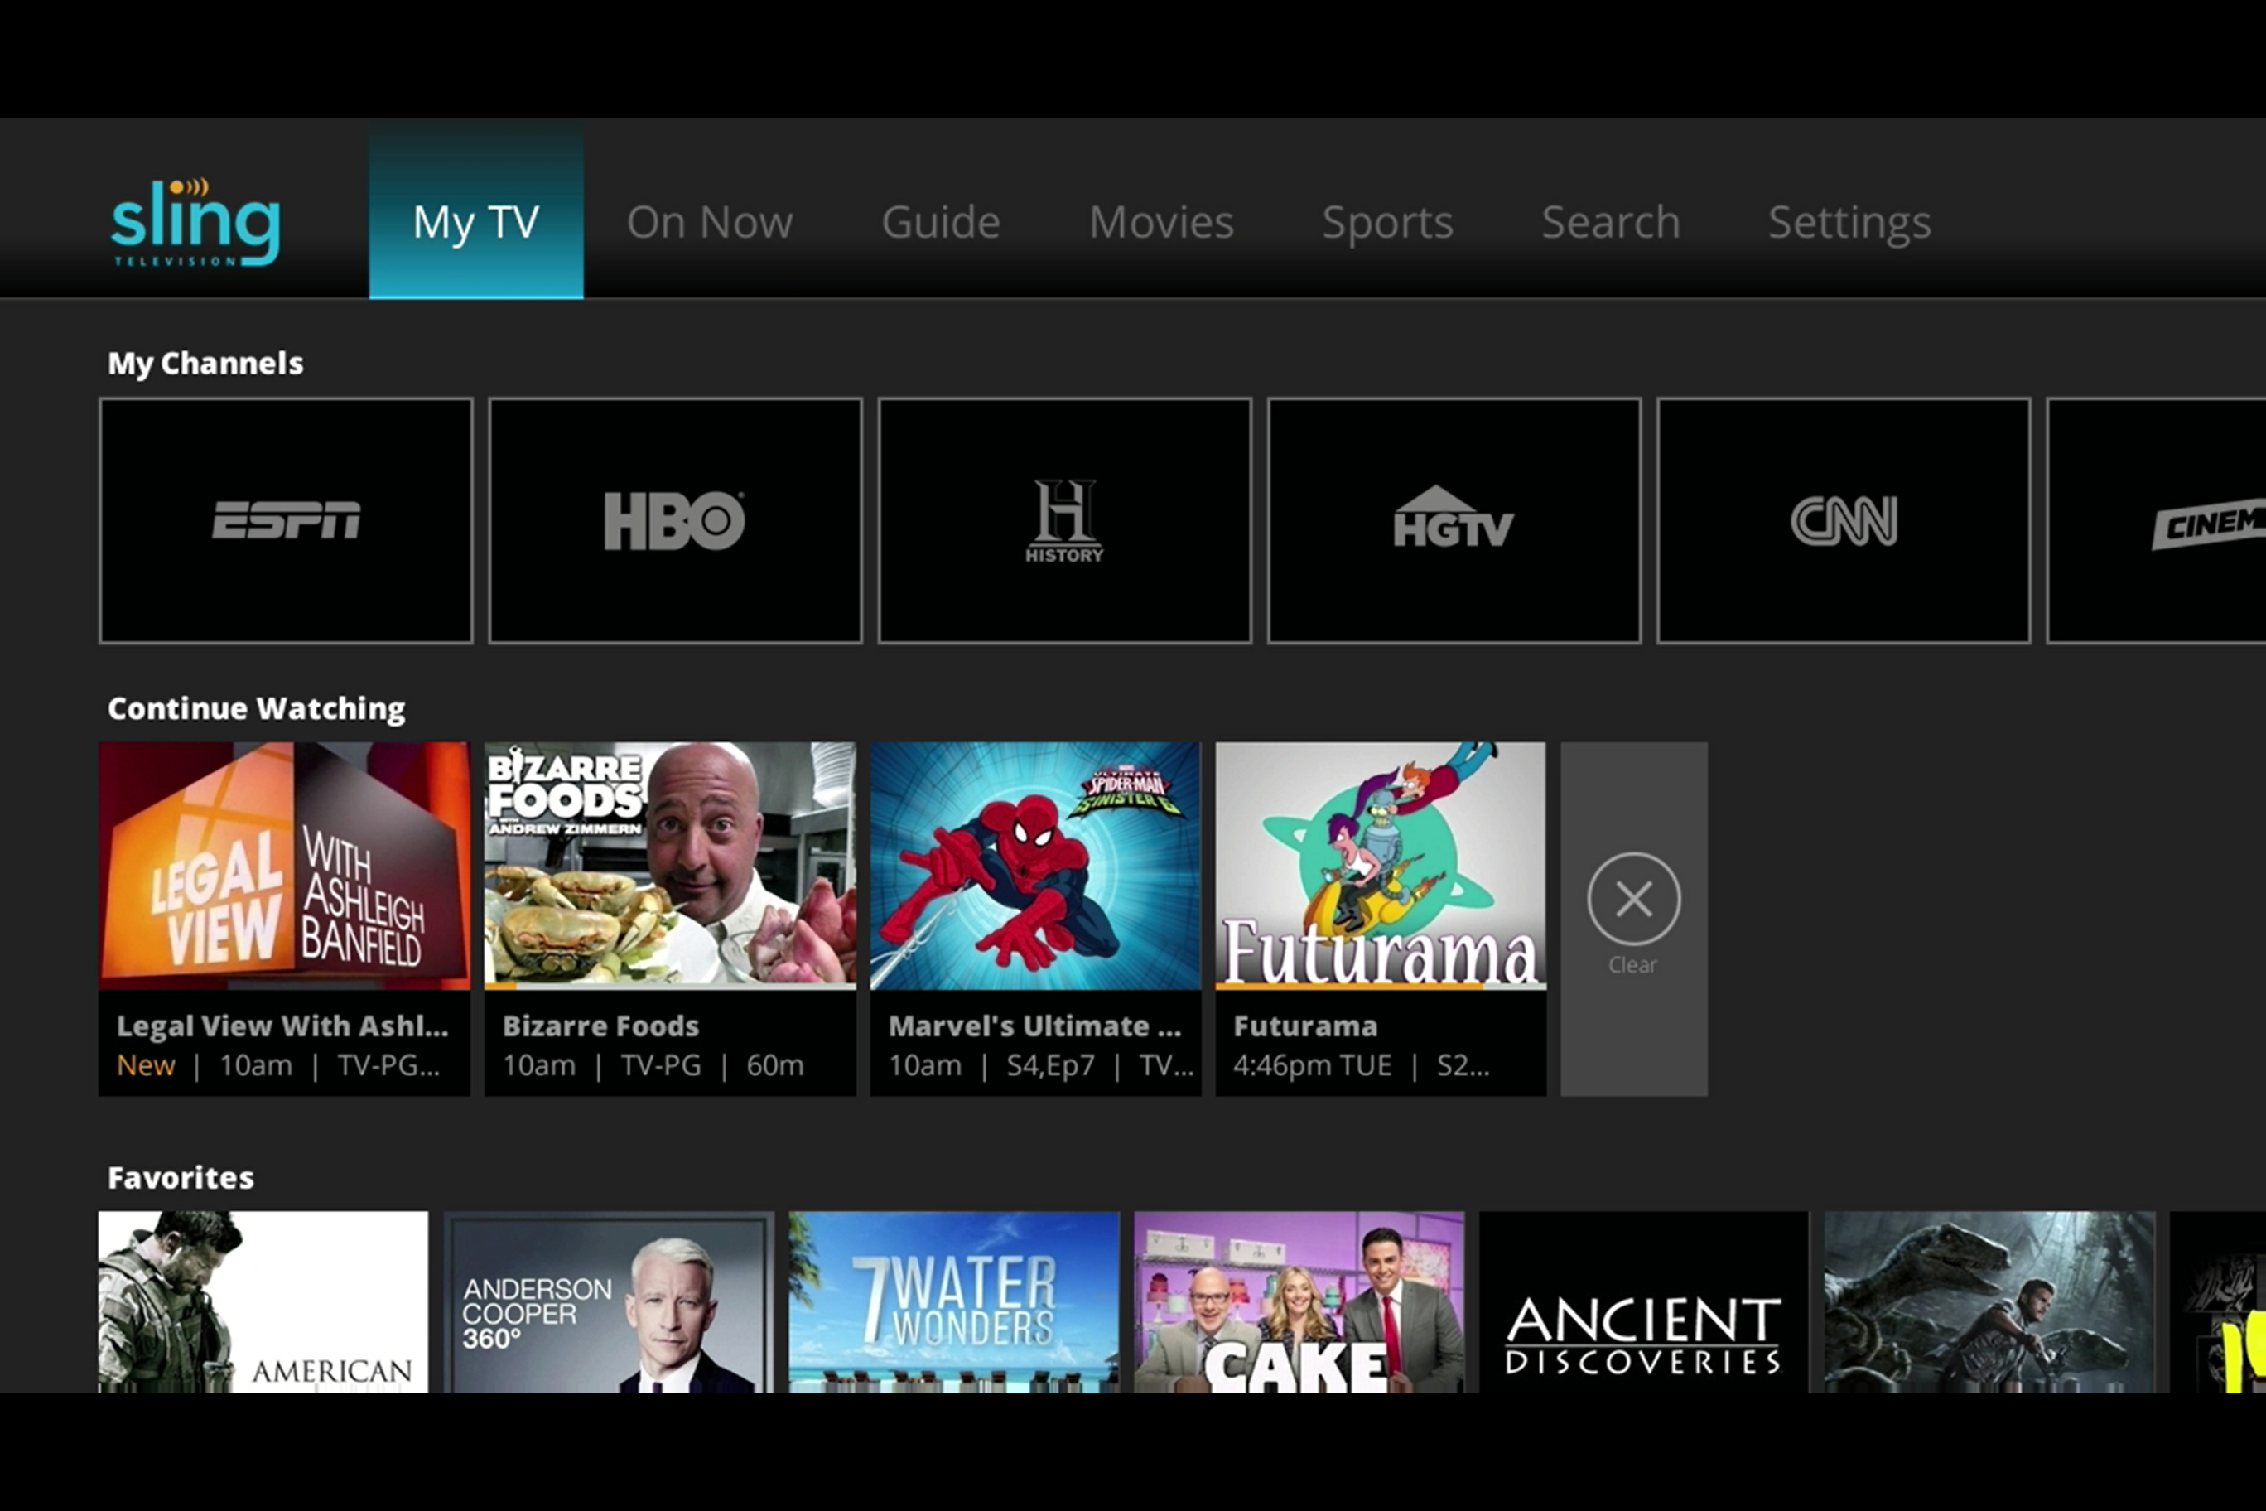Open the History channel icon

pyautogui.click(x=1064, y=521)
